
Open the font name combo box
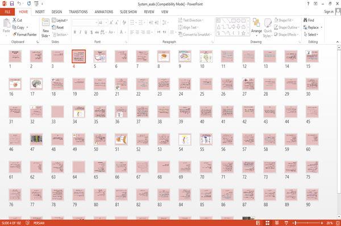tap(85, 23)
